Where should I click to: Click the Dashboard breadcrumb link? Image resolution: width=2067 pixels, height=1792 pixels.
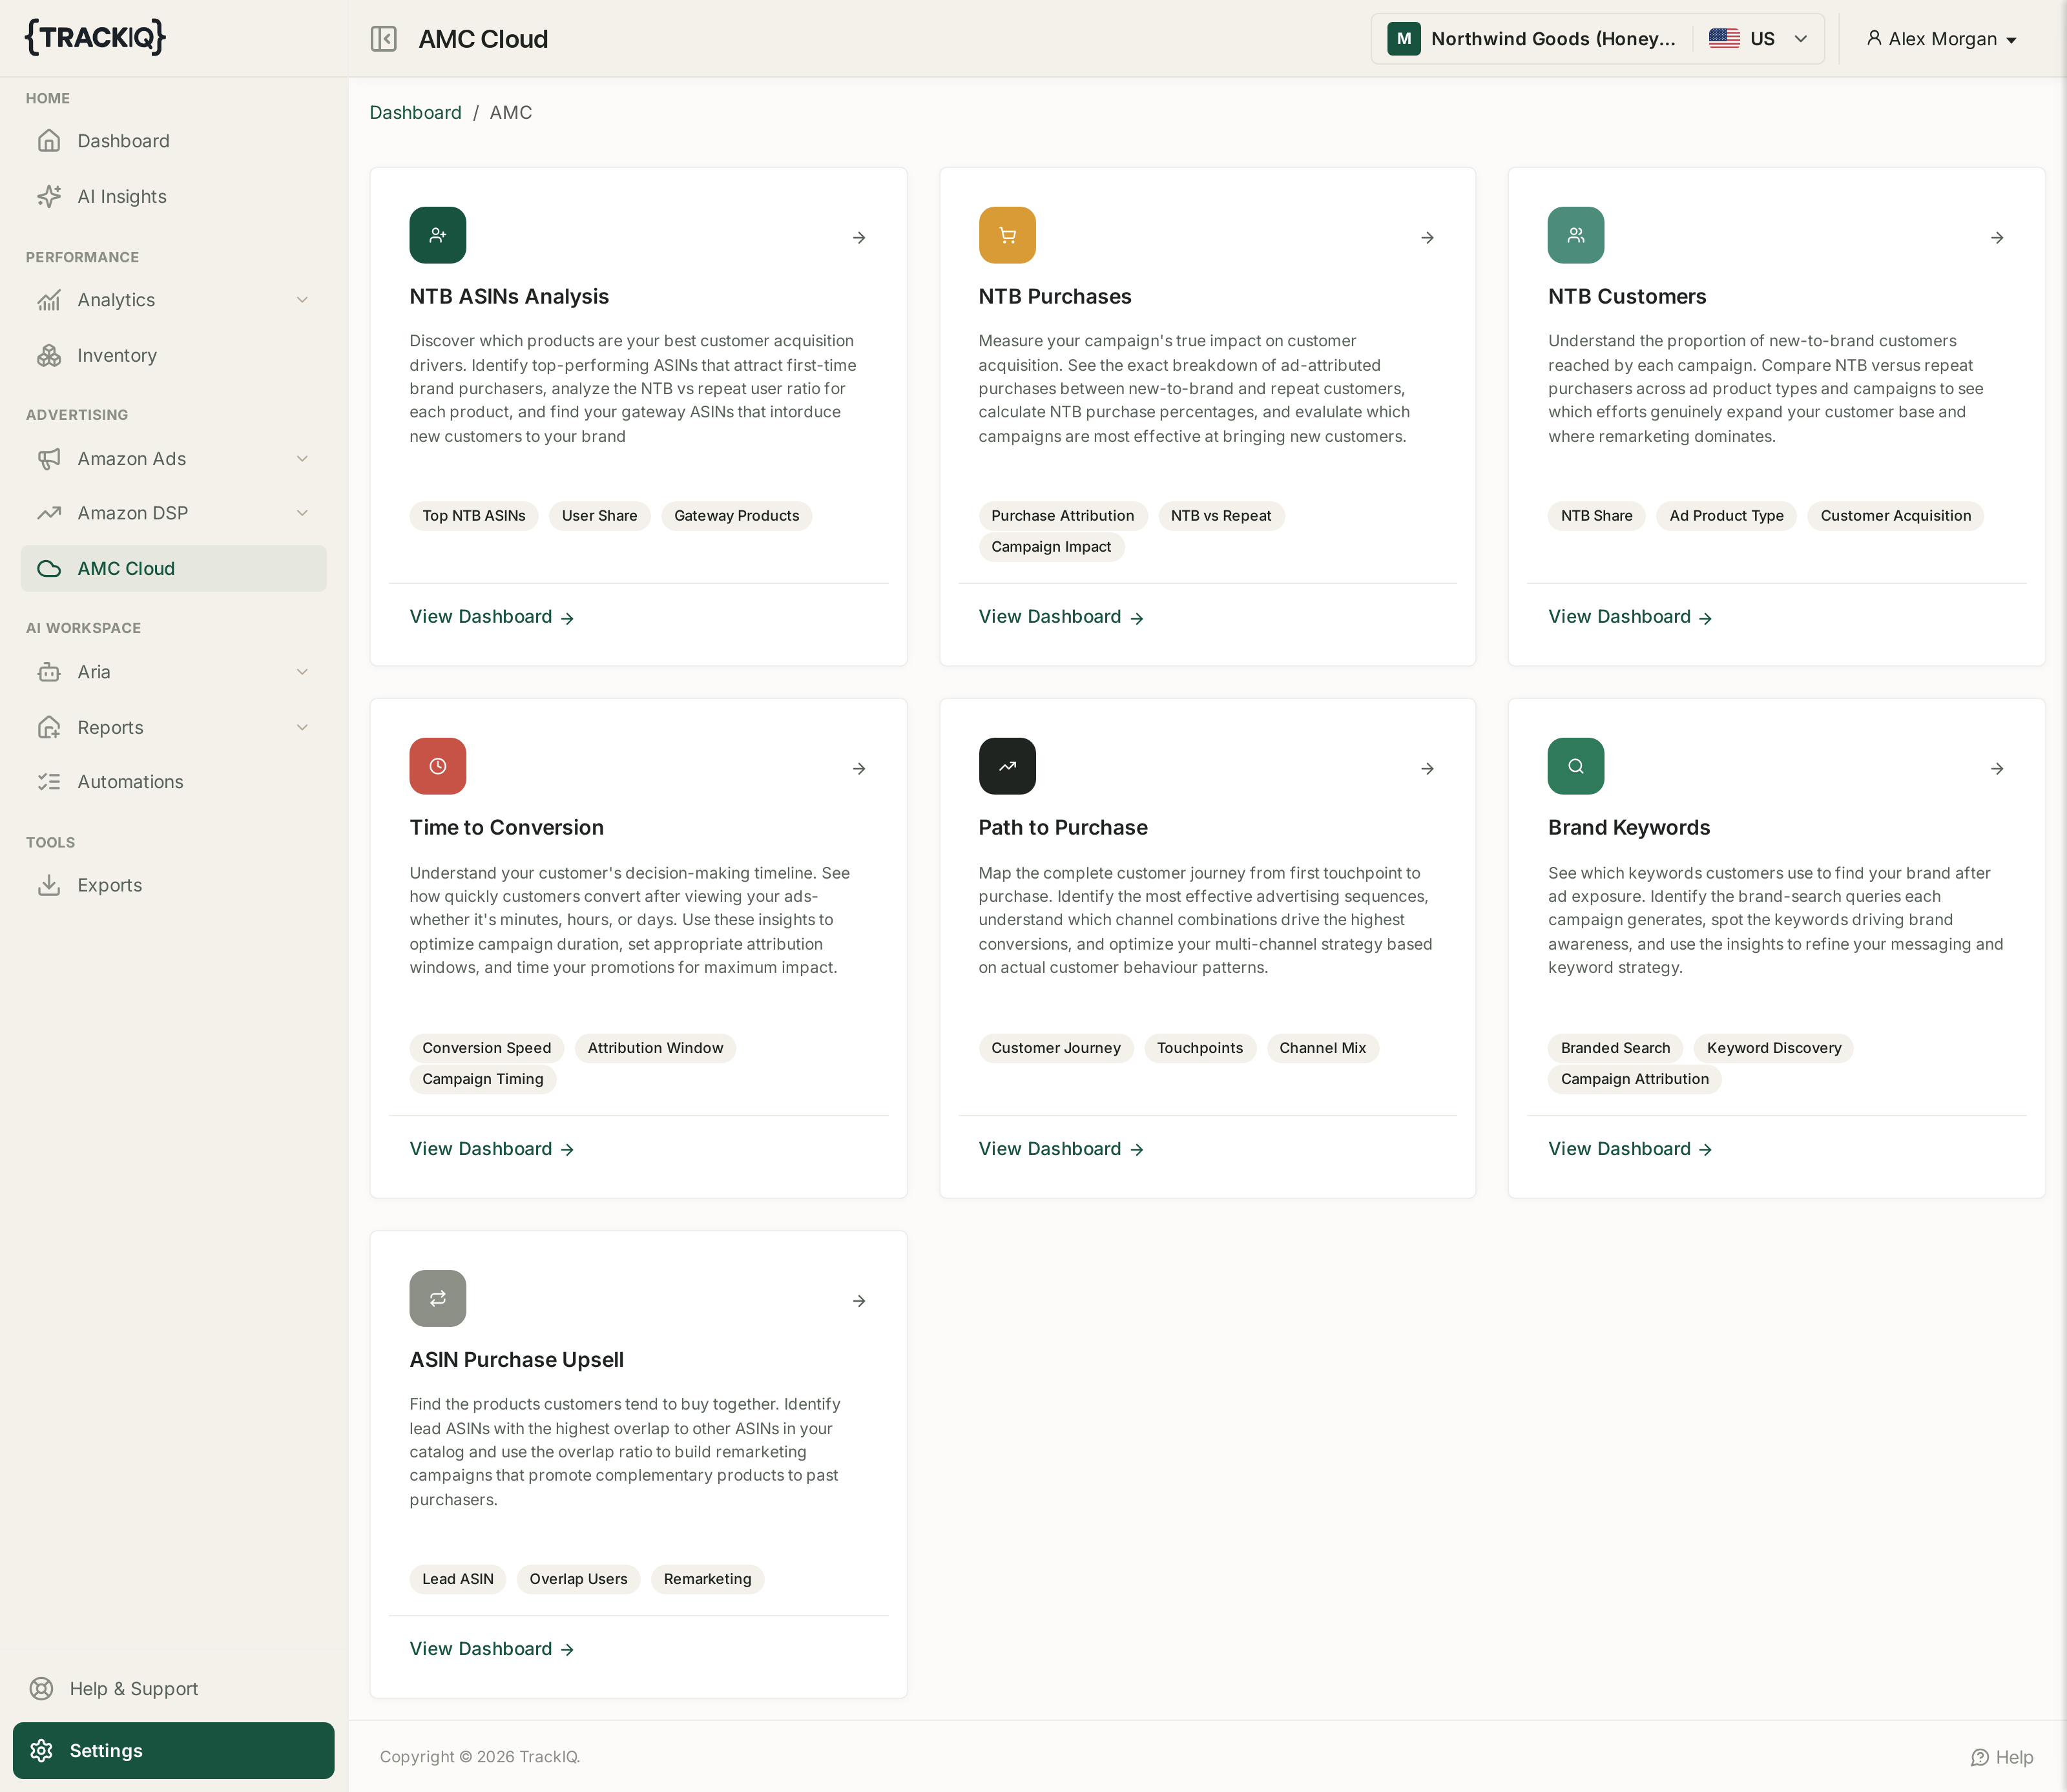pyautogui.click(x=415, y=113)
